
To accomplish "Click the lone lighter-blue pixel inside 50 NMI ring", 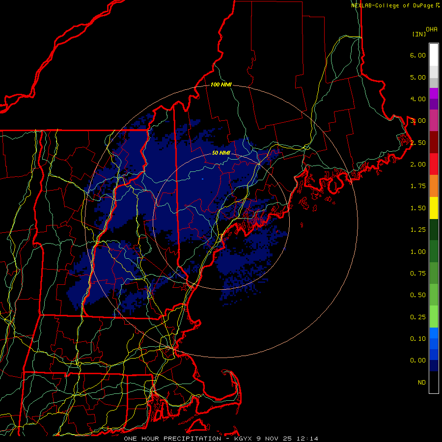I will (203, 179).
